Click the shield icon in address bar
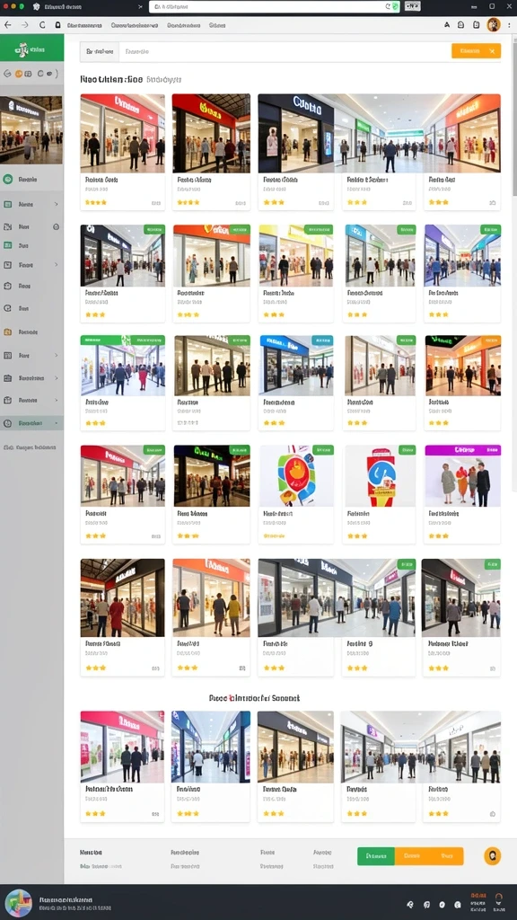The width and height of the screenshot is (517, 920). click(396, 6)
